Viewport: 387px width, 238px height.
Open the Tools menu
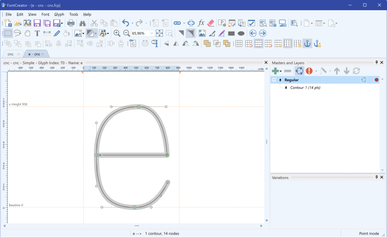(74, 15)
